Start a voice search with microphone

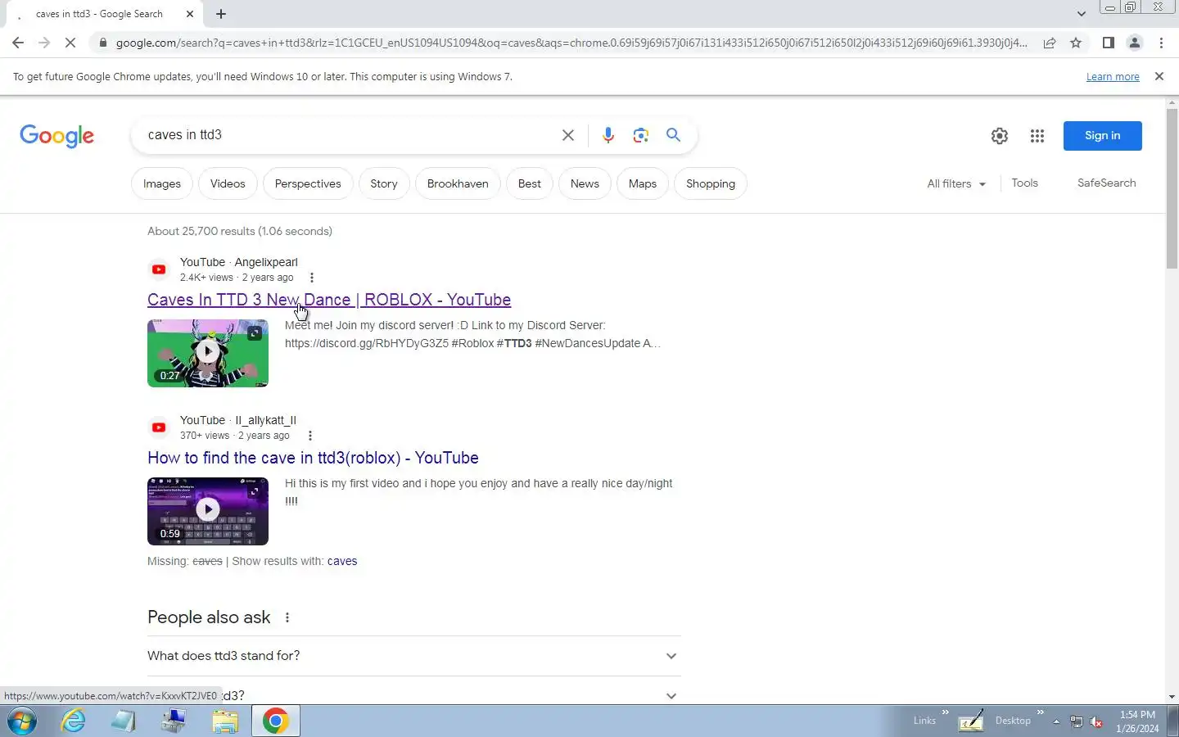608,135
